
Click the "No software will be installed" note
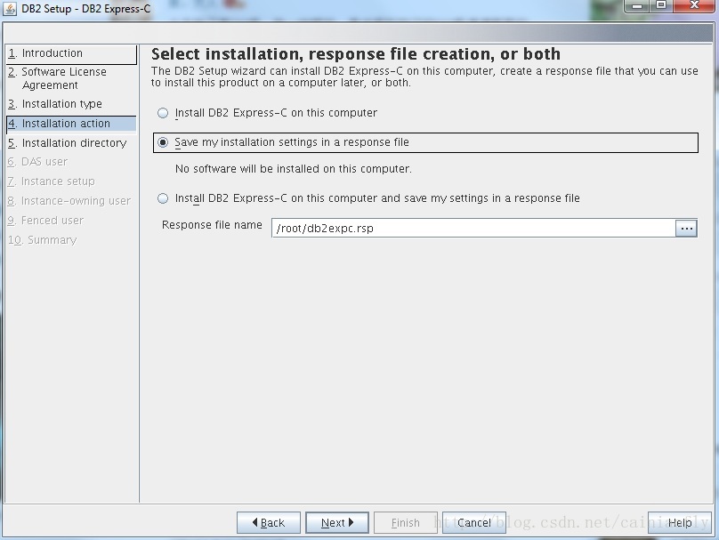tap(294, 169)
